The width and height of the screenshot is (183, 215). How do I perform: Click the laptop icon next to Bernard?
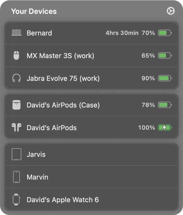pyautogui.click(x=16, y=33)
